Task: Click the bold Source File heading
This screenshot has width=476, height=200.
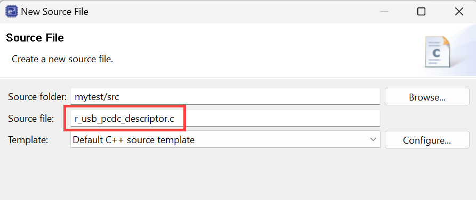Action: click(x=35, y=38)
